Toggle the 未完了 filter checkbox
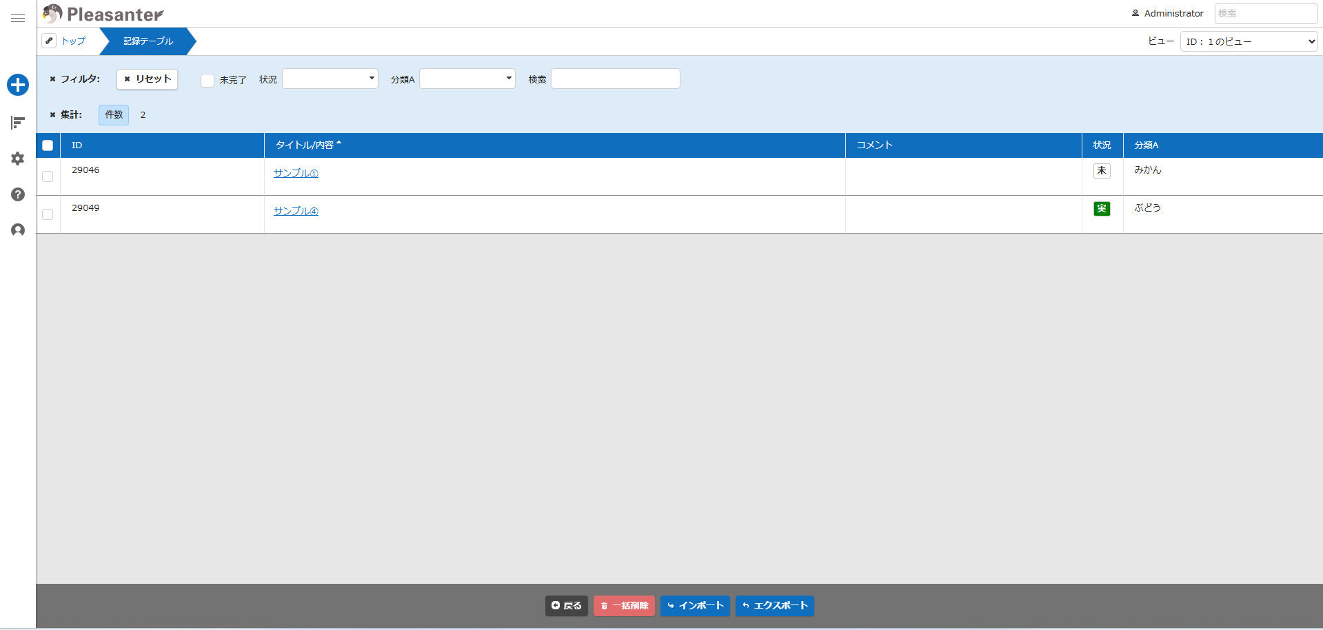 coord(208,81)
